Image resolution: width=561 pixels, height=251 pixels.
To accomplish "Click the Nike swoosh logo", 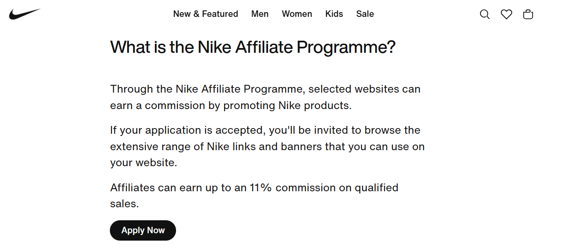I will 25,14.
